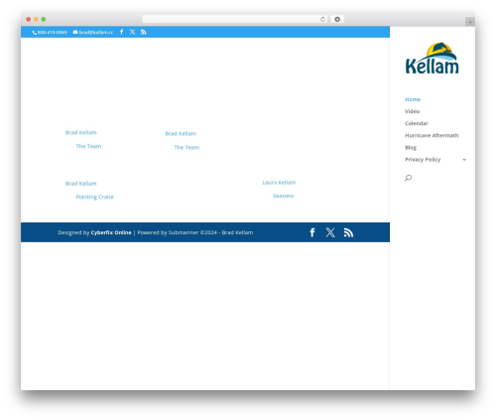Click the Kellam logo
The image size is (496, 420).
point(432,59)
